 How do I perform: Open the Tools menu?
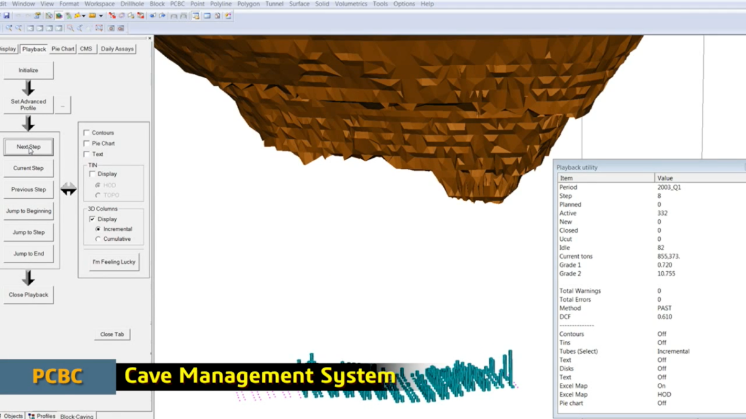pyautogui.click(x=380, y=4)
